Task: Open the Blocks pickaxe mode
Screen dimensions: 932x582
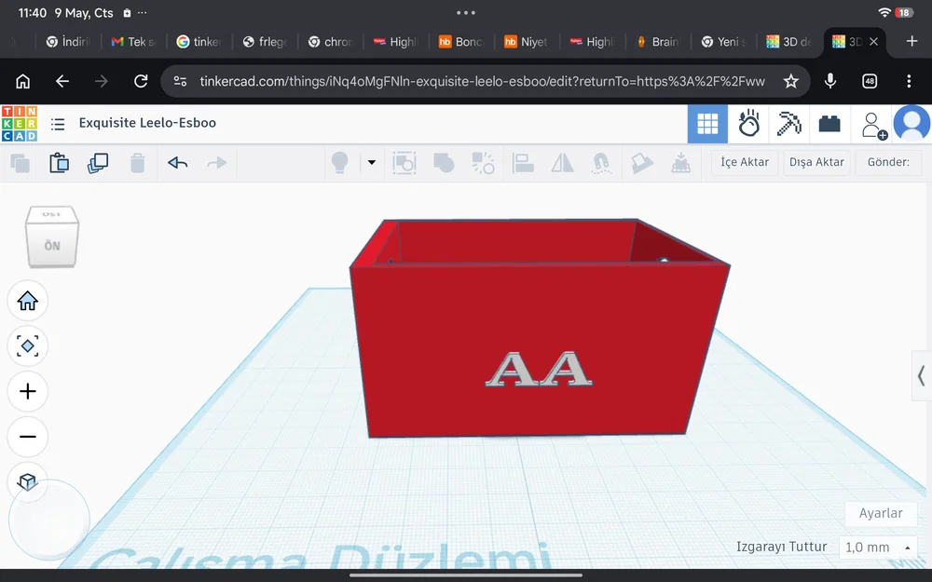Action: [x=788, y=124]
